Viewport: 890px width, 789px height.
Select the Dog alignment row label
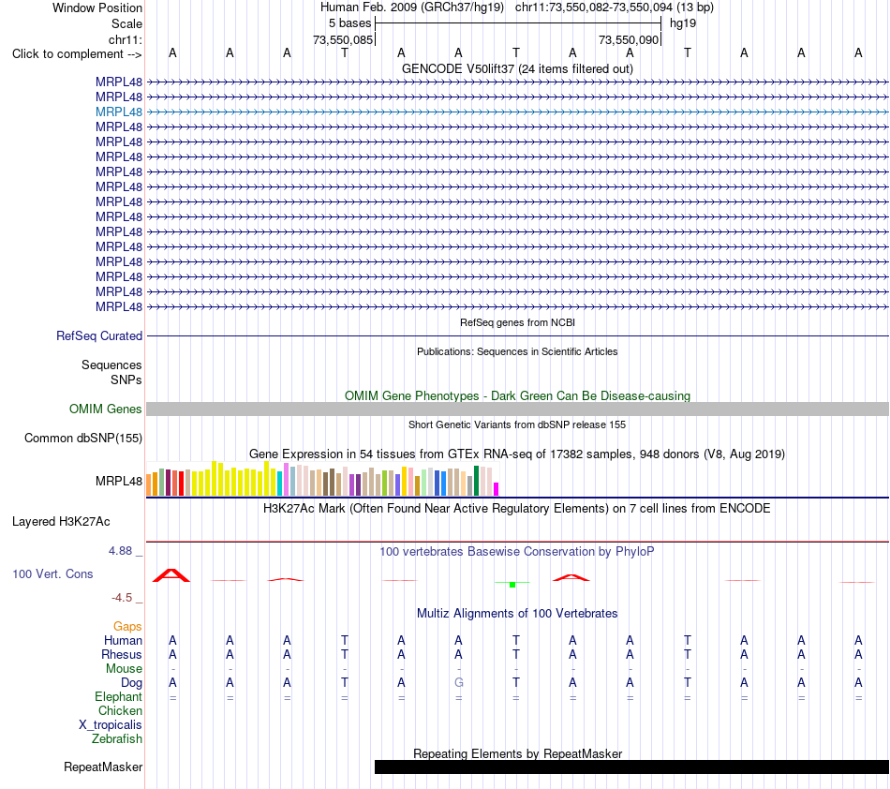click(131, 683)
